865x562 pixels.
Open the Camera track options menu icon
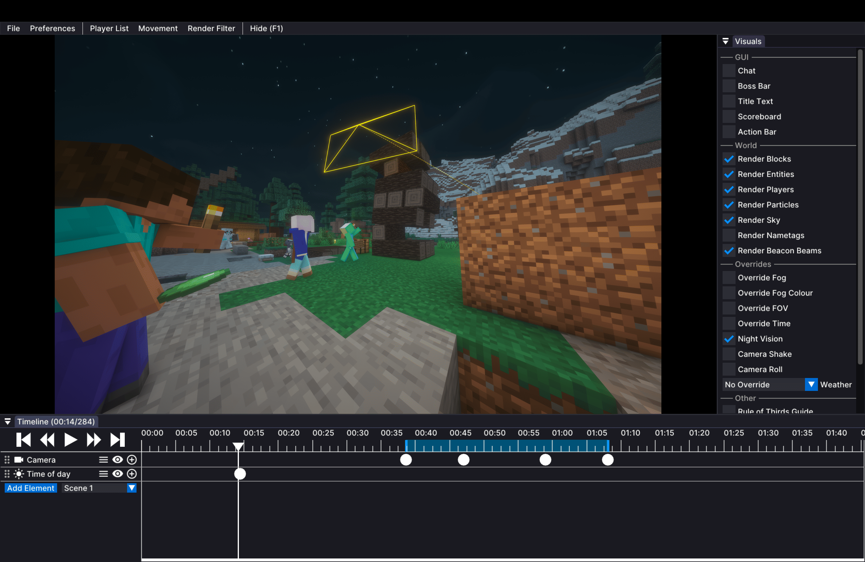coord(104,460)
